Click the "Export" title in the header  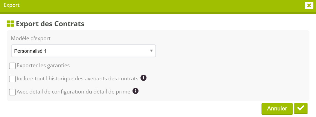point(11,5)
